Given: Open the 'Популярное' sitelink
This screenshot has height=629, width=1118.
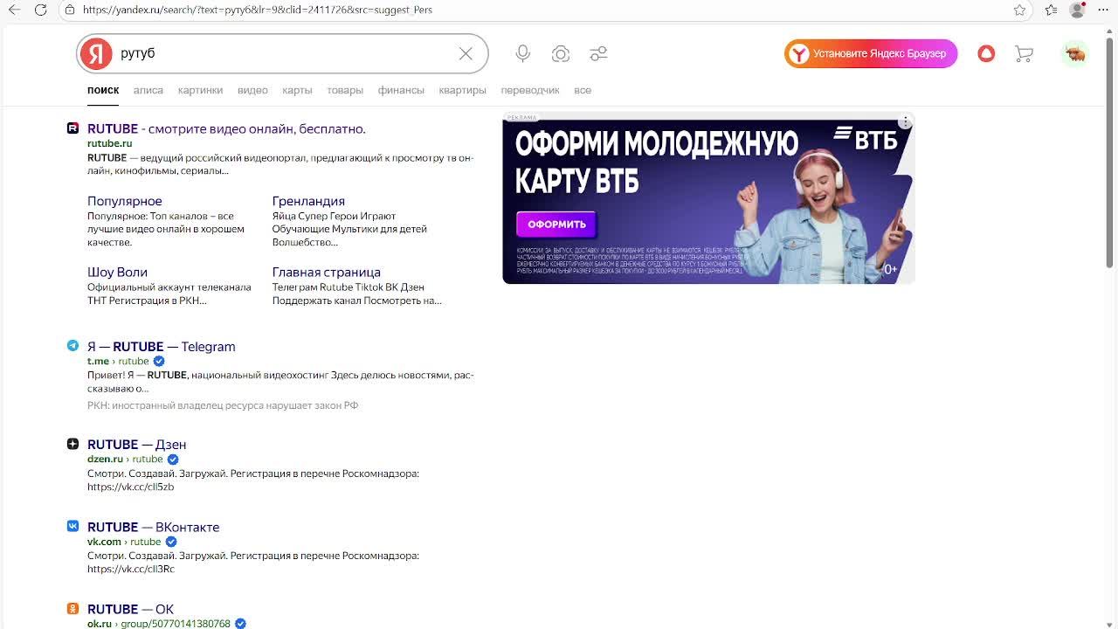Looking at the screenshot, I should pos(125,201).
